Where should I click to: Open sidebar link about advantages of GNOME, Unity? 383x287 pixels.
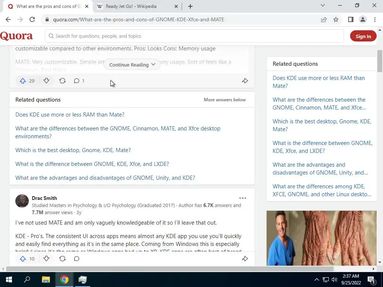(320, 169)
